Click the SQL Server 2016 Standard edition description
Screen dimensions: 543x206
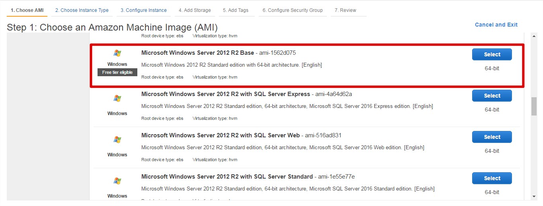[288, 189]
